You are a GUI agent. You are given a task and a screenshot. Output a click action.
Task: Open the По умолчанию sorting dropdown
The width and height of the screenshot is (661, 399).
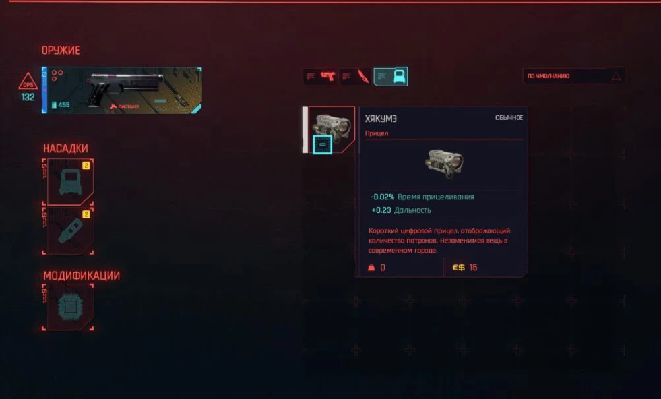pyautogui.click(x=575, y=77)
